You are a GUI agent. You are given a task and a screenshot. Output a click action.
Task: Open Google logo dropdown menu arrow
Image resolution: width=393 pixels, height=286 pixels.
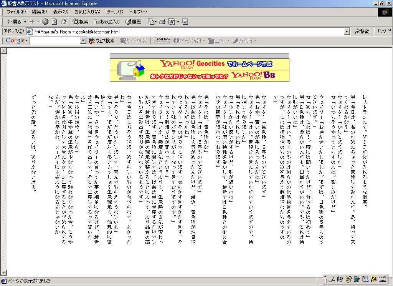pyautogui.click(x=26, y=41)
